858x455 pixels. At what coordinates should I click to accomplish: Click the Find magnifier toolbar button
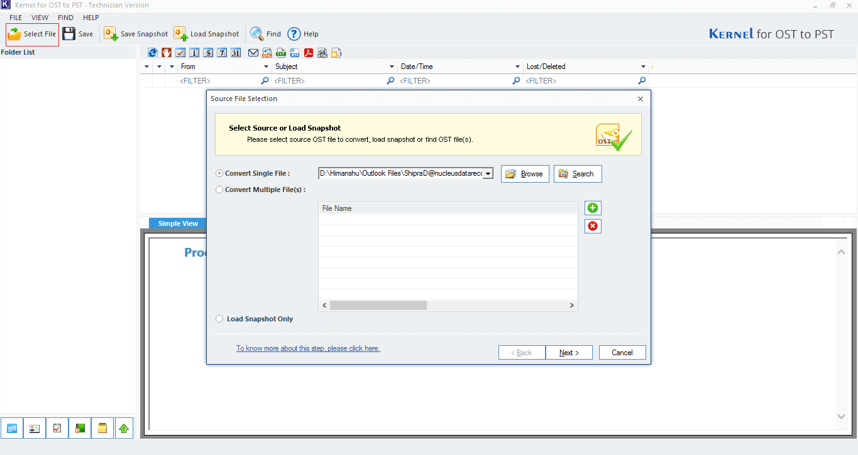tap(266, 34)
